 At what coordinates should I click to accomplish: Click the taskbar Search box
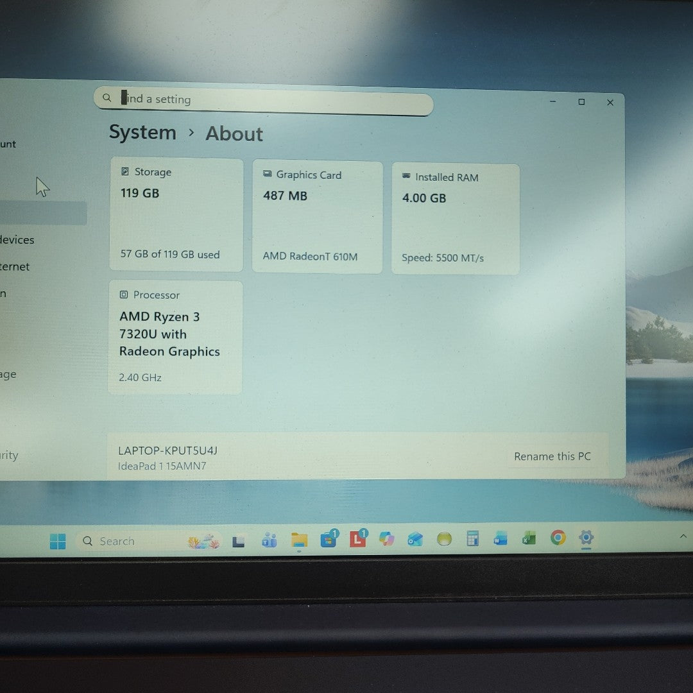[x=148, y=541]
